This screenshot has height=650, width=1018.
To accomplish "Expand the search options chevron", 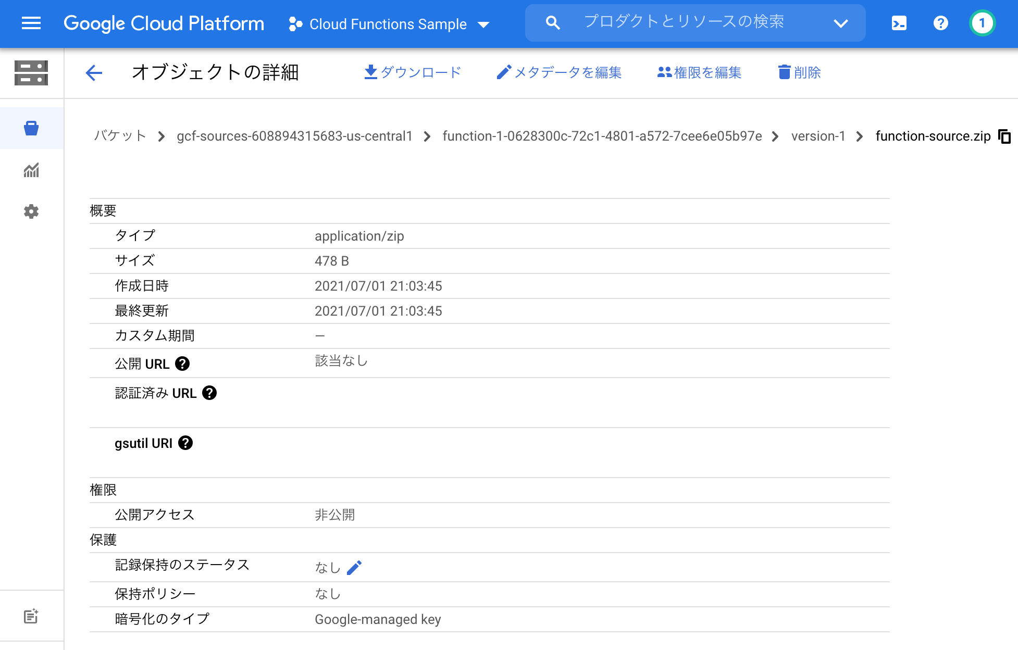I will coord(840,23).
